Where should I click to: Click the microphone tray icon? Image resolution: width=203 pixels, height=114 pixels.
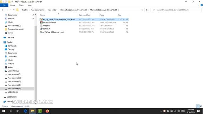pyautogui.click(x=168, y=111)
